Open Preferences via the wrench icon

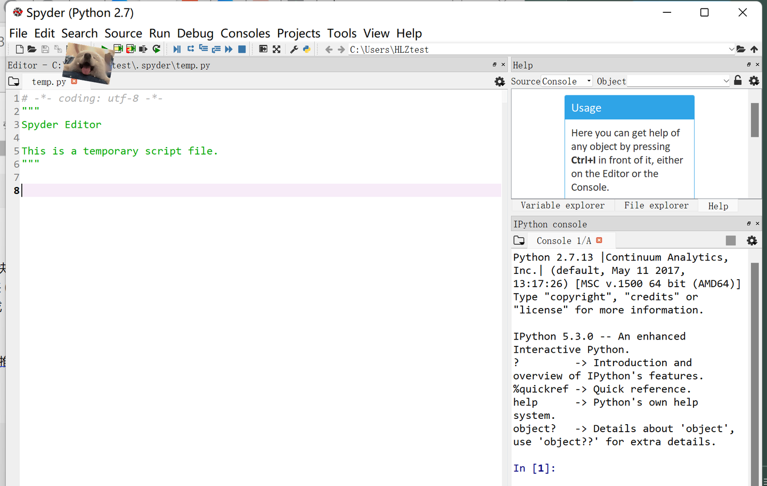click(x=293, y=50)
